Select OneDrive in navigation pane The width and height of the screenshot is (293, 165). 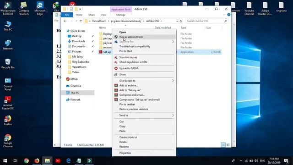coord(76,86)
